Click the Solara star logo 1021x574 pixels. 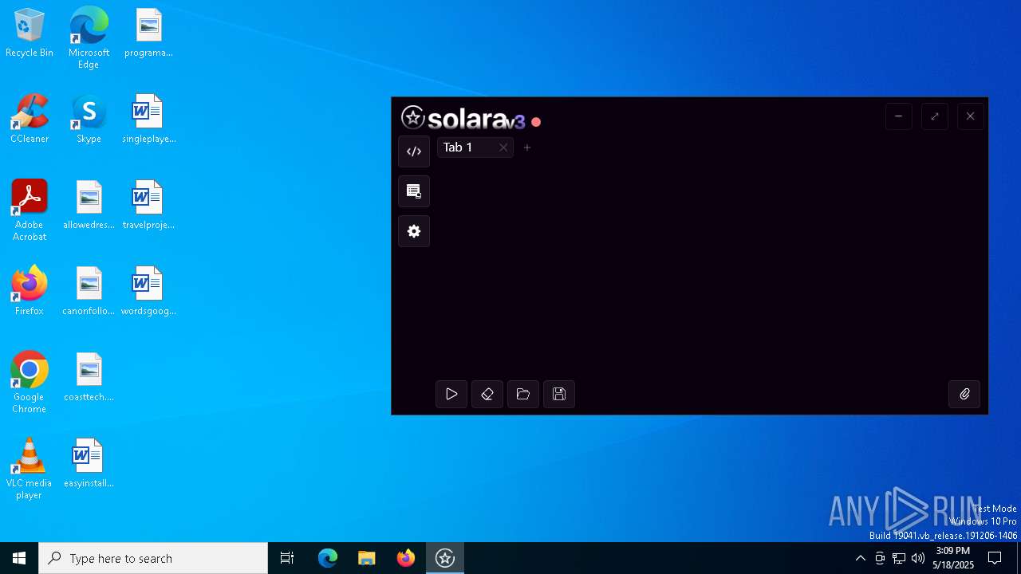(x=412, y=118)
